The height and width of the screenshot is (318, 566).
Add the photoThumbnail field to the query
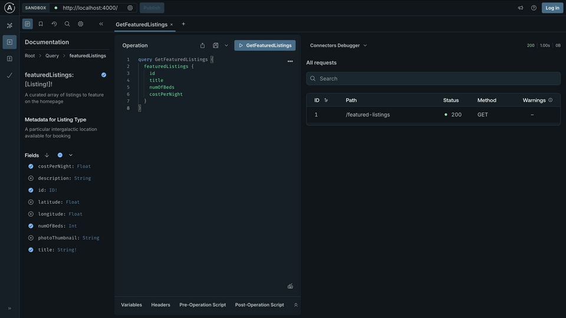[x=31, y=238]
